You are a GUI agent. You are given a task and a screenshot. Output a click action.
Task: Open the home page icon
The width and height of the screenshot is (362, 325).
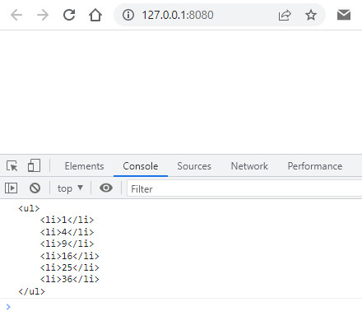(x=95, y=15)
